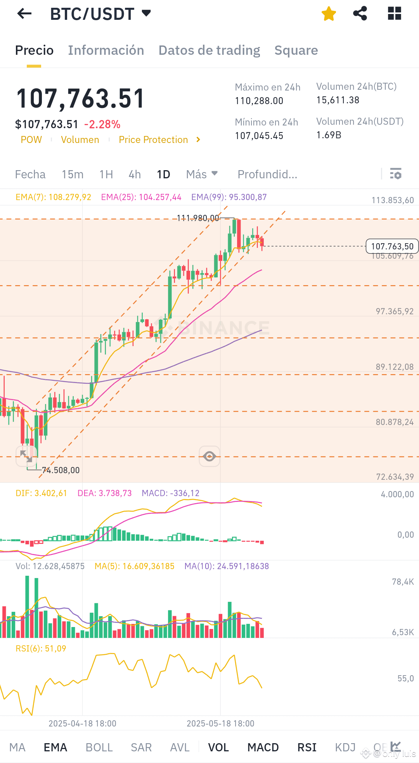Open the Price Protection link
This screenshot has width=419, height=763.
tap(153, 140)
